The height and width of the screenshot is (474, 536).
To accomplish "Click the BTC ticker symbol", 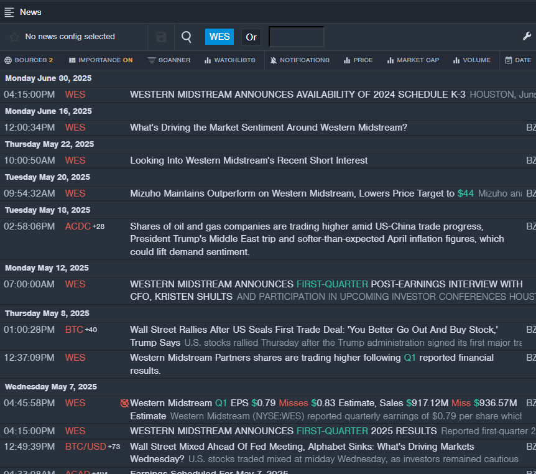I will pyautogui.click(x=74, y=330).
